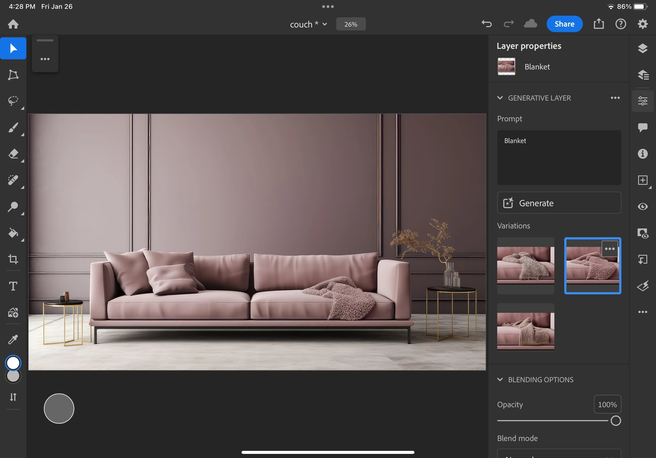Select the Lasso selection tool
This screenshot has width=656, height=458.
[x=13, y=101]
